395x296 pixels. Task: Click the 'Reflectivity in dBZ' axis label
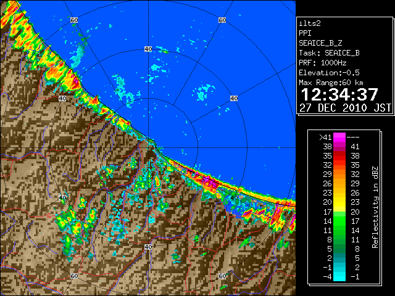[x=375, y=207]
